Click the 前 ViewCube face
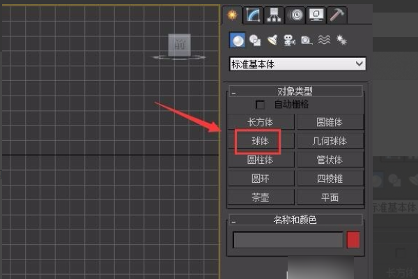This screenshot has height=279, width=418. click(x=180, y=45)
